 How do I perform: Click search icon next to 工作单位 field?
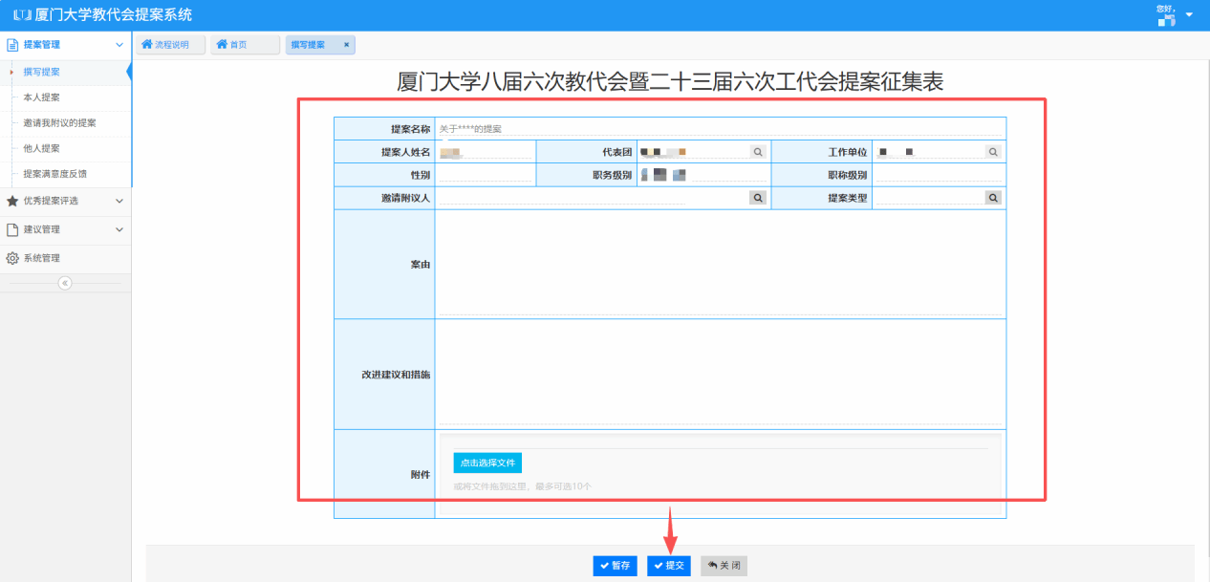coord(993,152)
